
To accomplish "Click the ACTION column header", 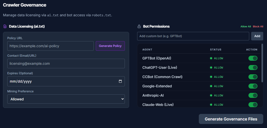I will (252, 50).
